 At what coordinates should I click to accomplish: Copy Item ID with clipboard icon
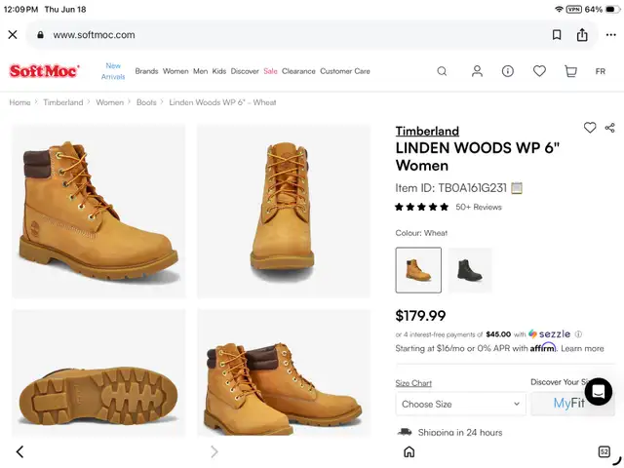(x=517, y=188)
